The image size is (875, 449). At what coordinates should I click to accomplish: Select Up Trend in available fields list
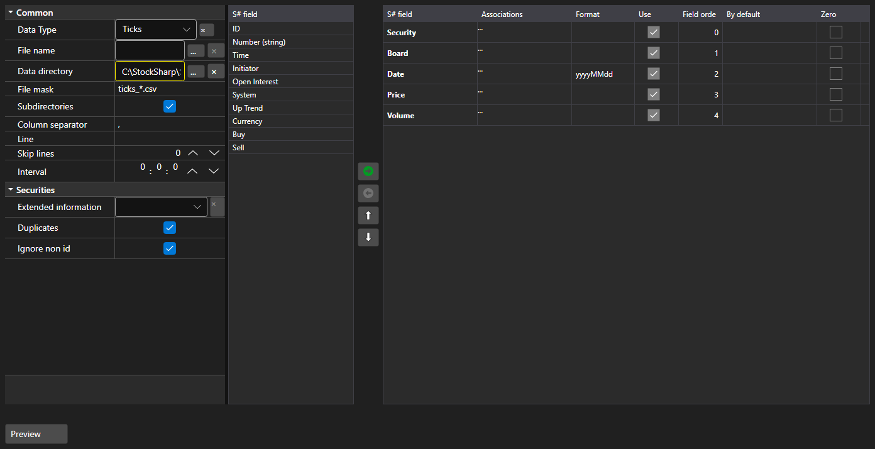point(291,108)
